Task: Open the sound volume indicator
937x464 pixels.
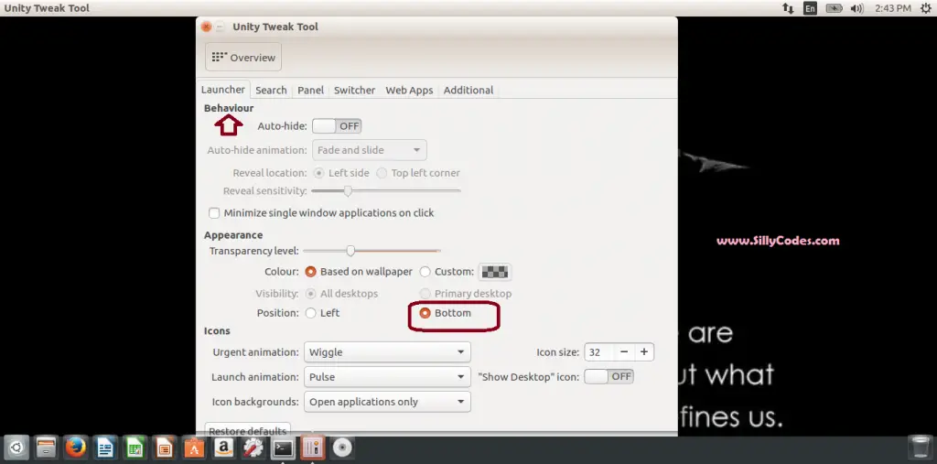Action: point(856,8)
